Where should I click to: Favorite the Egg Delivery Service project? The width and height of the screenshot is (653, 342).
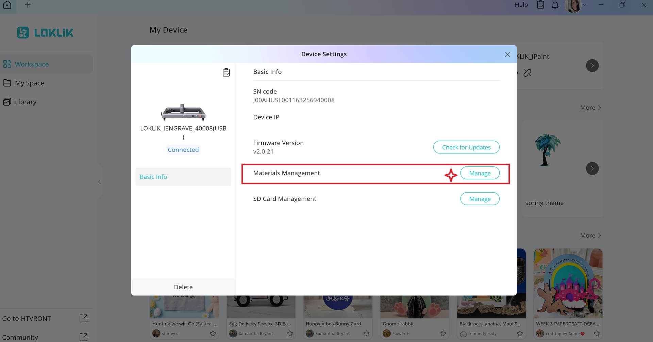pyautogui.click(x=290, y=333)
